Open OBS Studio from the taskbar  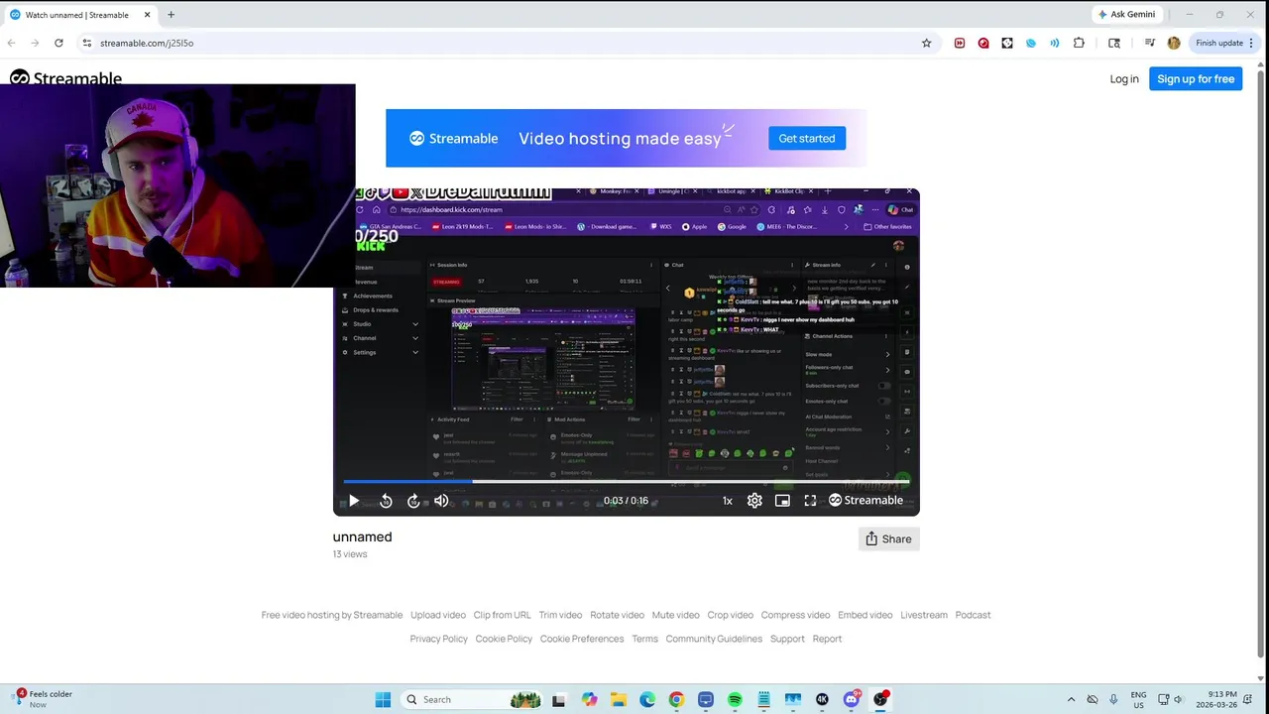880,700
